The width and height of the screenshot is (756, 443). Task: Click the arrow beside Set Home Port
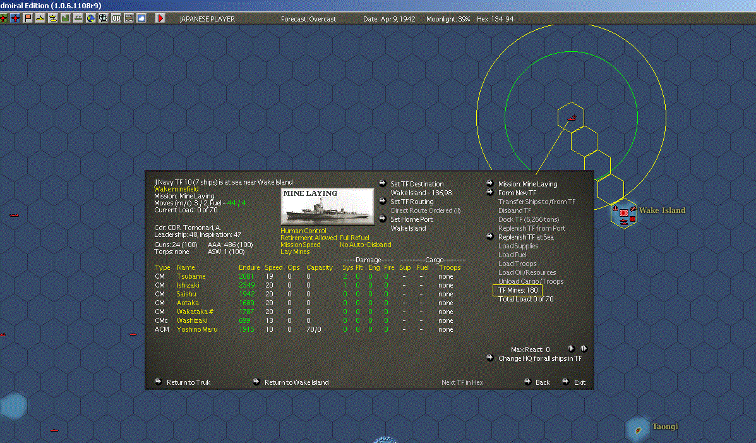click(383, 219)
